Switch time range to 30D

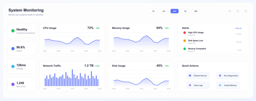pyautogui.click(x=195, y=11)
